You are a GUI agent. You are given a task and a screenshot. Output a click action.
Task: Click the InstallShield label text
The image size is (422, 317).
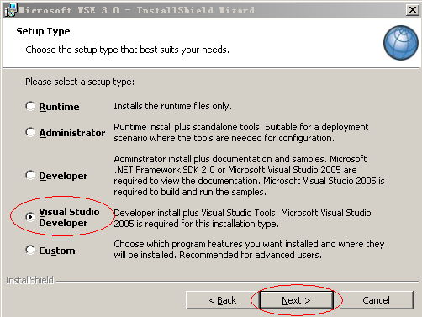click(29, 280)
